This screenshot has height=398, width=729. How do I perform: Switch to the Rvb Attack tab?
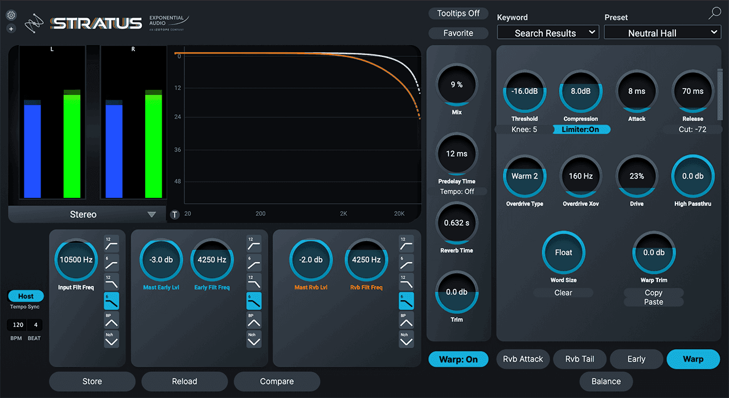pyautogui.click(x=523, y=359)
